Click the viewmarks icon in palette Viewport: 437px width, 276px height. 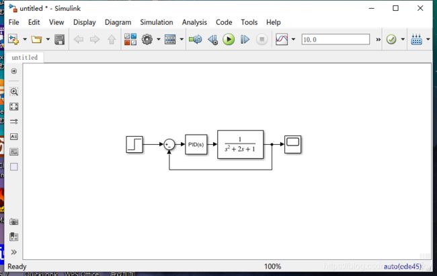coord(13,237)
